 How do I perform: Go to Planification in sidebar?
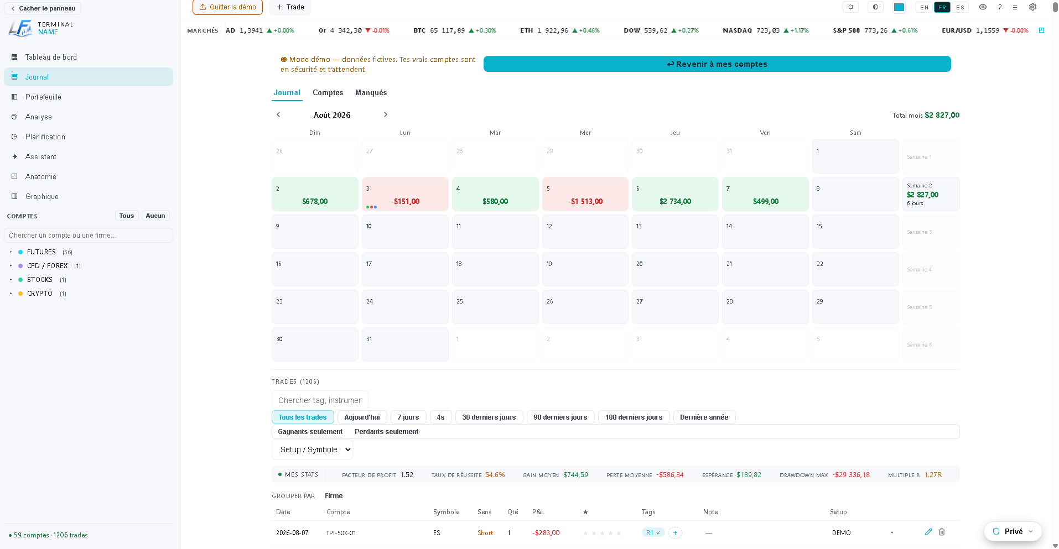pos(89,137)
